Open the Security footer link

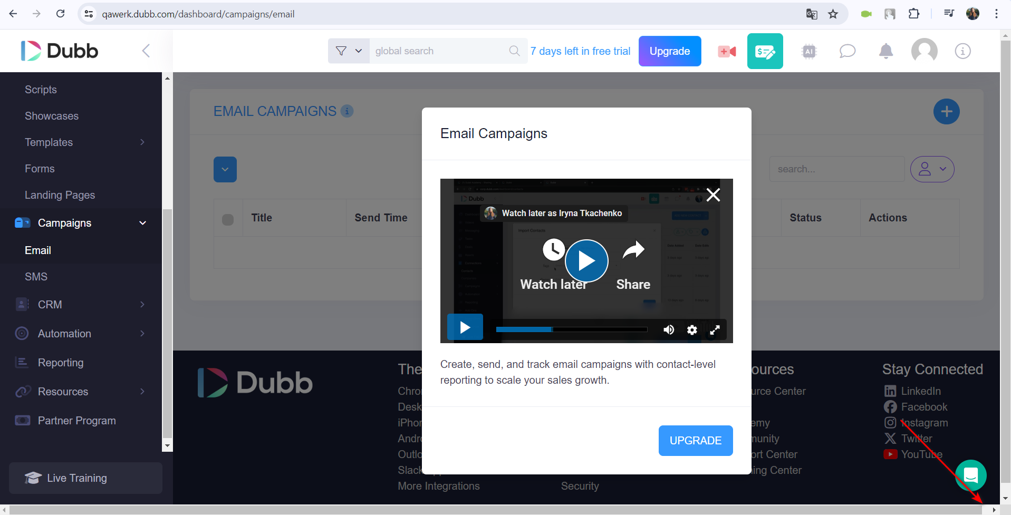tap(580, 486)
